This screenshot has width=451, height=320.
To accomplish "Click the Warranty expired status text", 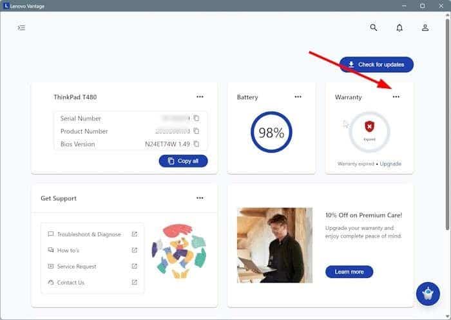I will pos(356,164).
